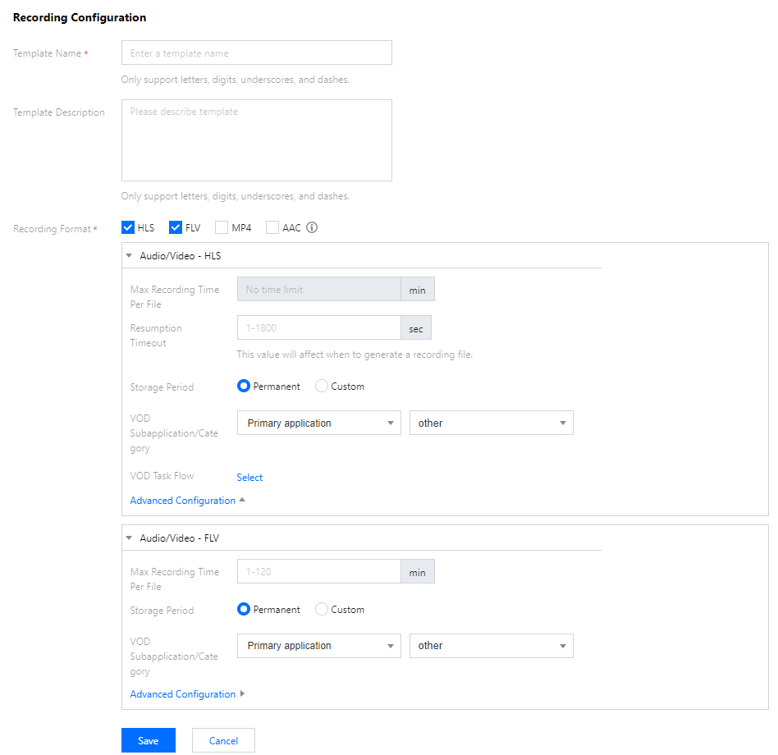Screen dimensions: 778x755
Task: Open HLS Primary application dropdown
Action: point(319,423)
